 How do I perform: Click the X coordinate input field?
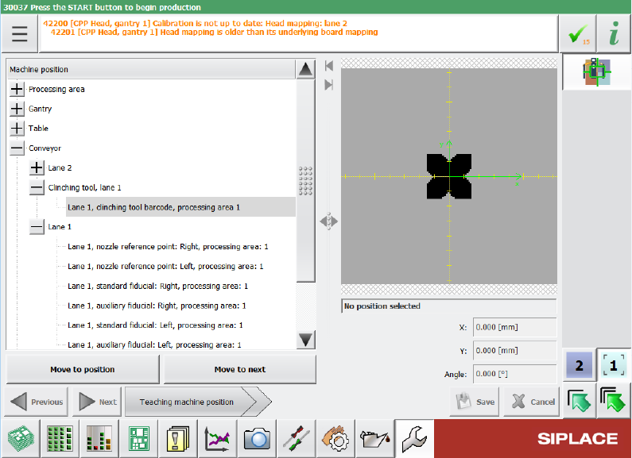514,328
